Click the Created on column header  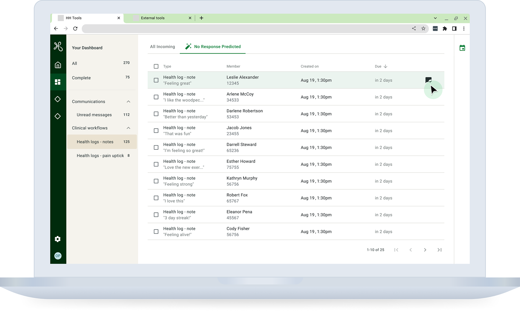(x=310, y=66)
